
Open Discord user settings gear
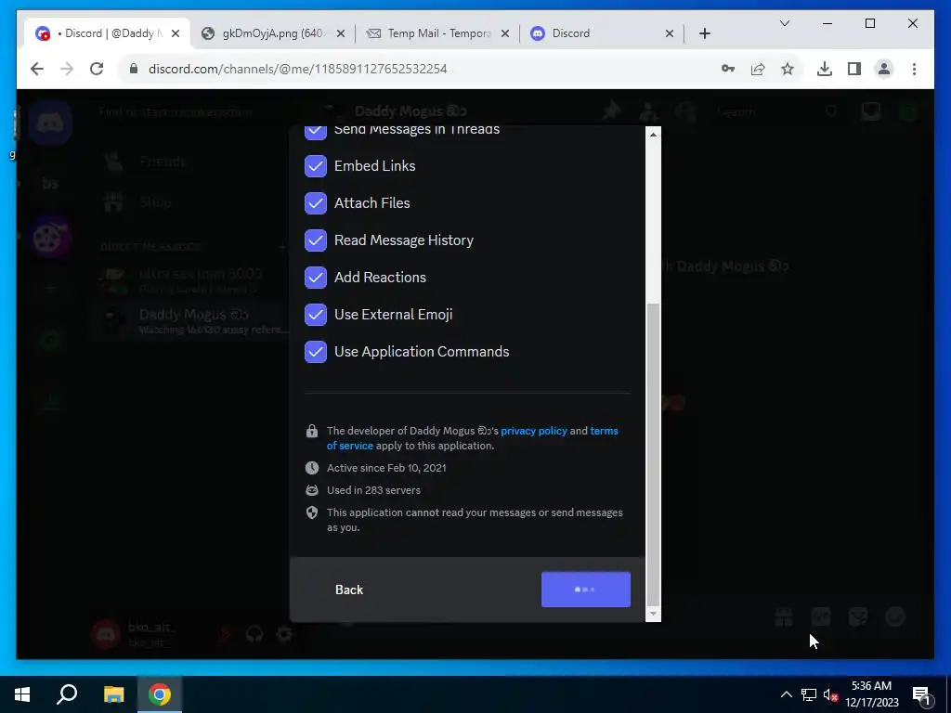click(284, 634)
